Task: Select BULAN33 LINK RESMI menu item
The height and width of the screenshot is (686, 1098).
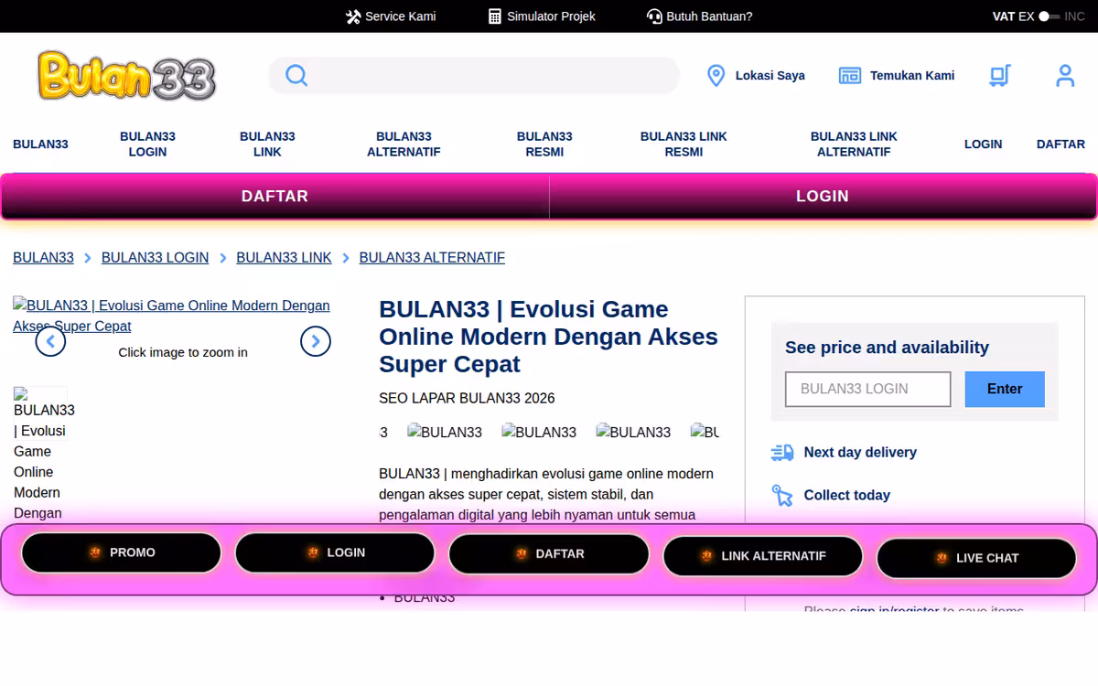Action: (684, 145)
